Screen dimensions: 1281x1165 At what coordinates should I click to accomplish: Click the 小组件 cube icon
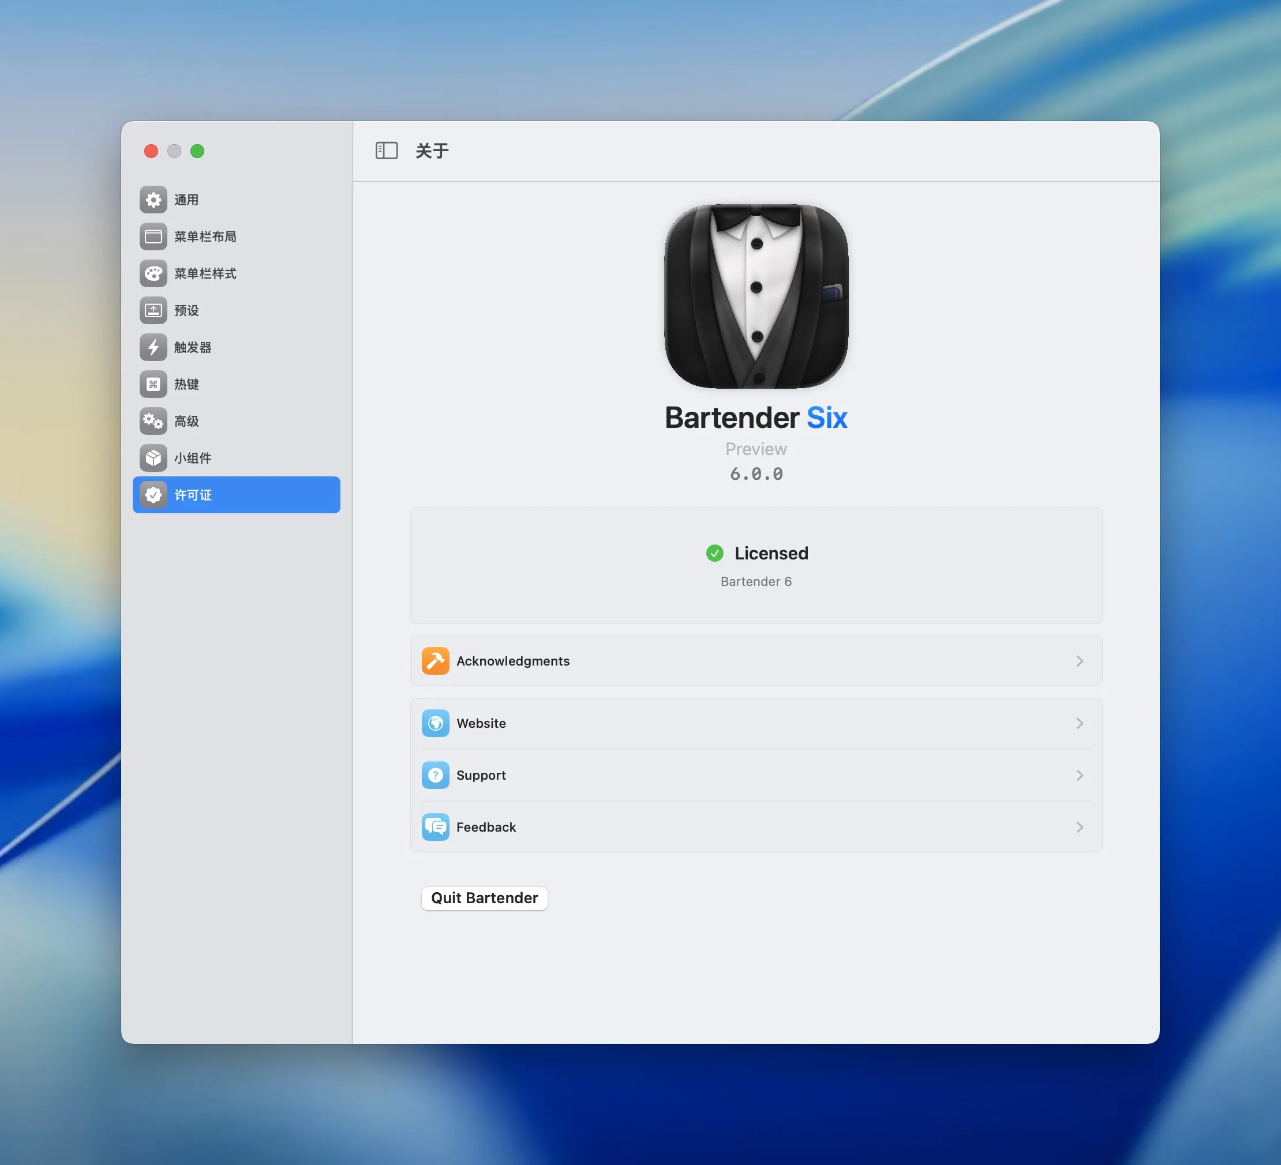click(153, 458)
